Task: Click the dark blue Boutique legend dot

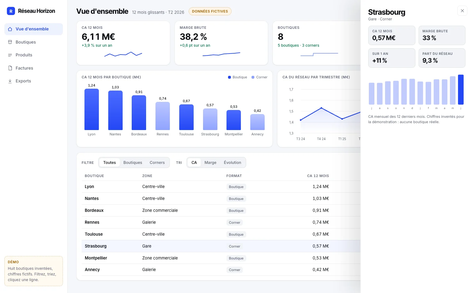Action: coord(230,77)
